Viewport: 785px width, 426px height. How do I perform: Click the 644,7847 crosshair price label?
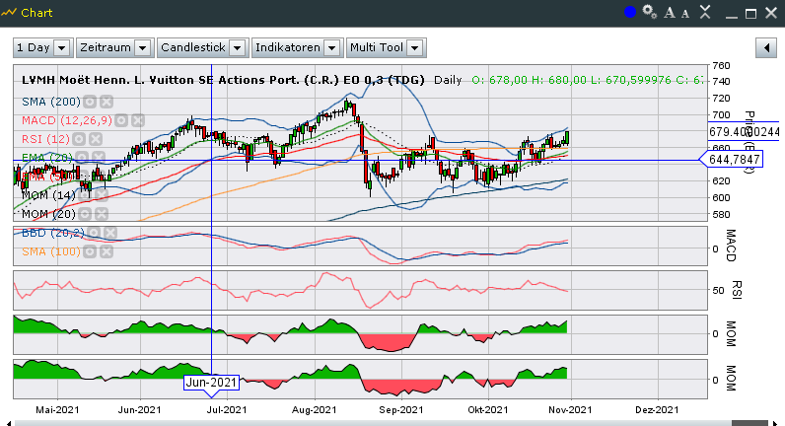pyautogui.click(x=735, y=160)
